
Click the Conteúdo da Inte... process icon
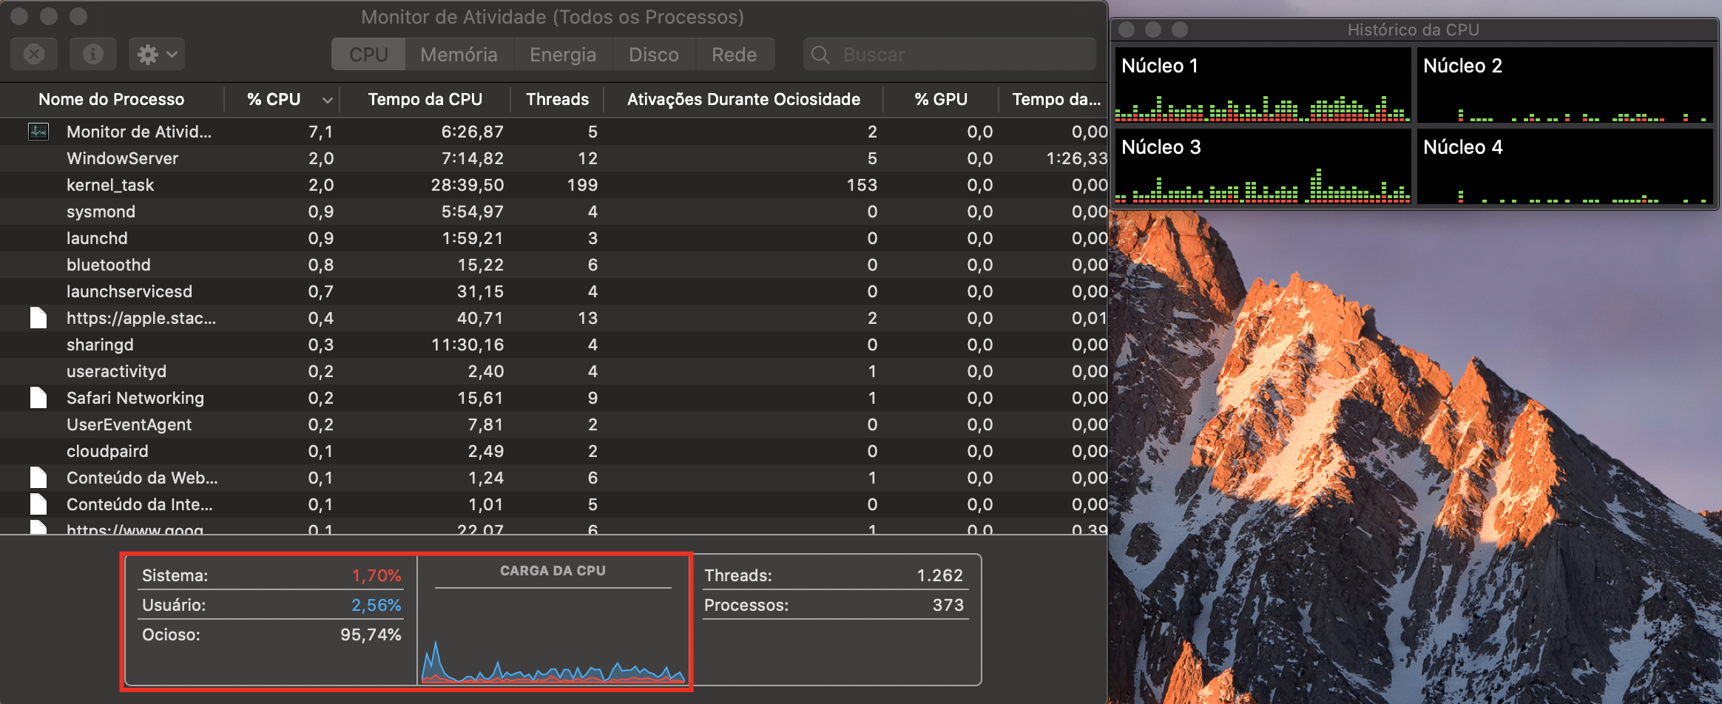coord(38,504)
